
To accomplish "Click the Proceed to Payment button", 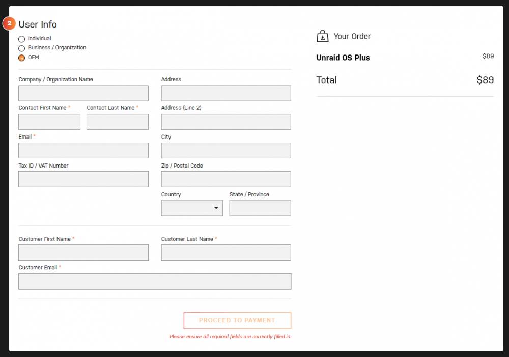I will (x=237, y=321).
